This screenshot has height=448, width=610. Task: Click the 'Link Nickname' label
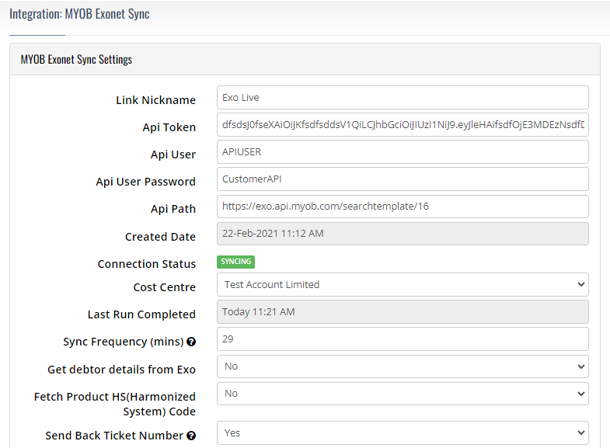click(155, 100)
